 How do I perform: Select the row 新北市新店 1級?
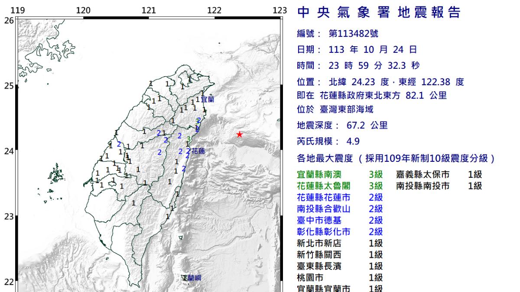pyautogui.click(x=340, y=243)
